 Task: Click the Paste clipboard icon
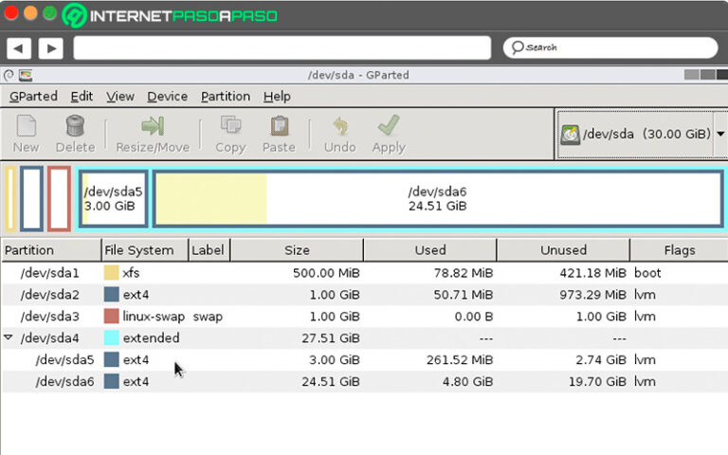point(279,127)
